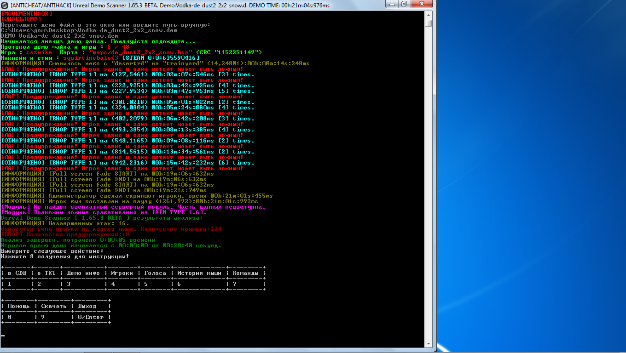This screenshot has width=626, height=353.
Task: Click the 'Игроки' table cell
Action: click(x=122, y=273)
